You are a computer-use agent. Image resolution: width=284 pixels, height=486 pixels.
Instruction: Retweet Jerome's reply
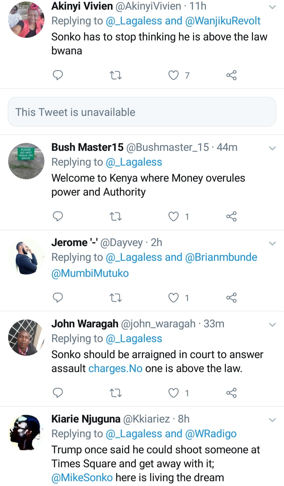(115, 298)
